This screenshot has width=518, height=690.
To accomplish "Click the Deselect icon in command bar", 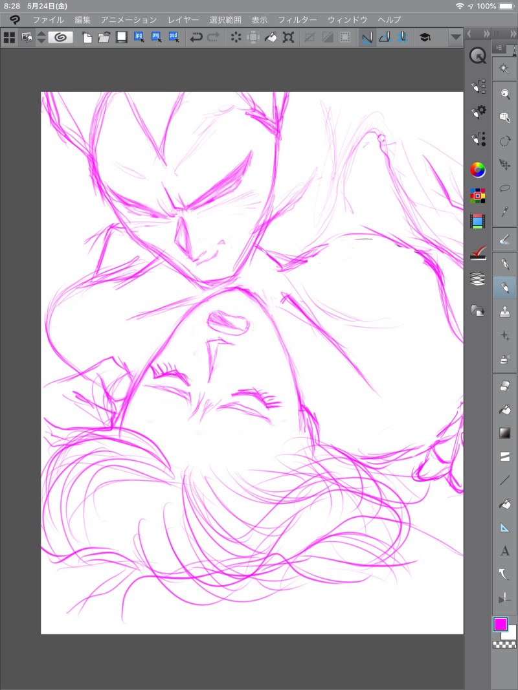I will pos(310,38).
